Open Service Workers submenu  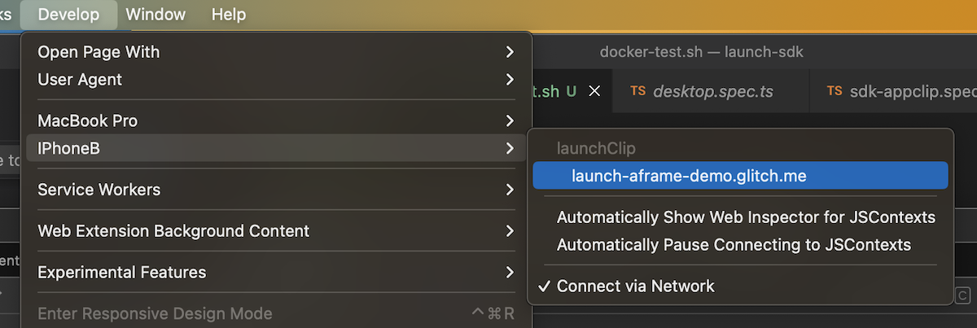tap(277, 190)
